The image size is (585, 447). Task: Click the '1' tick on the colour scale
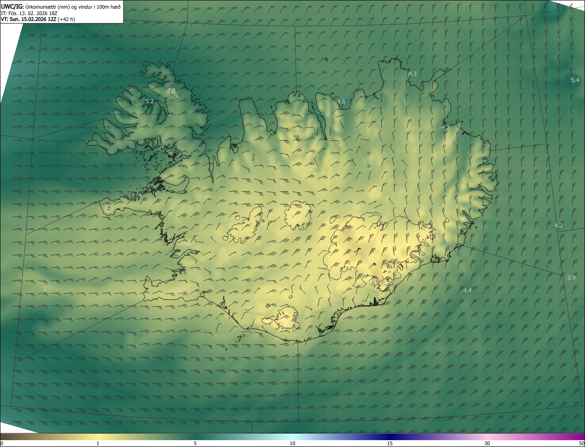[98, 443]
